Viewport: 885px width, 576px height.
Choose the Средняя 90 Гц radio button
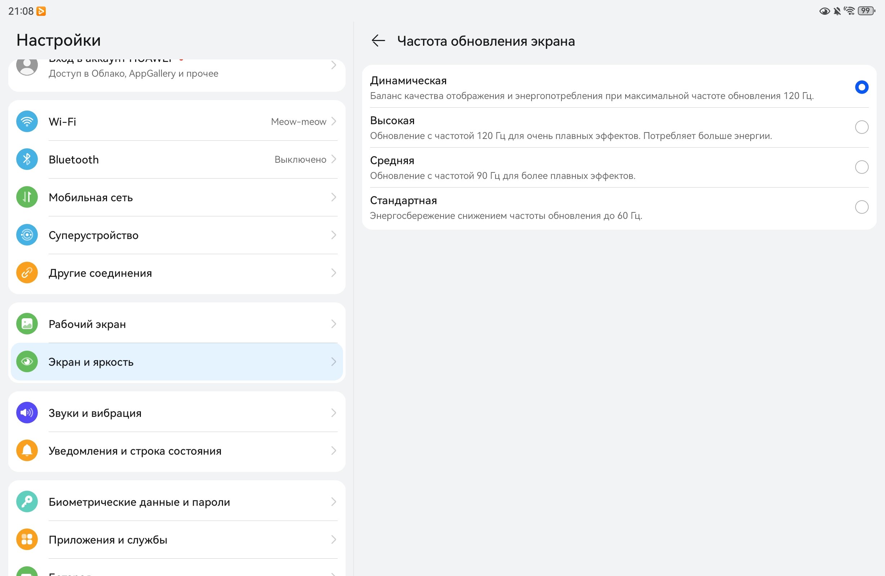coord(862,167)
